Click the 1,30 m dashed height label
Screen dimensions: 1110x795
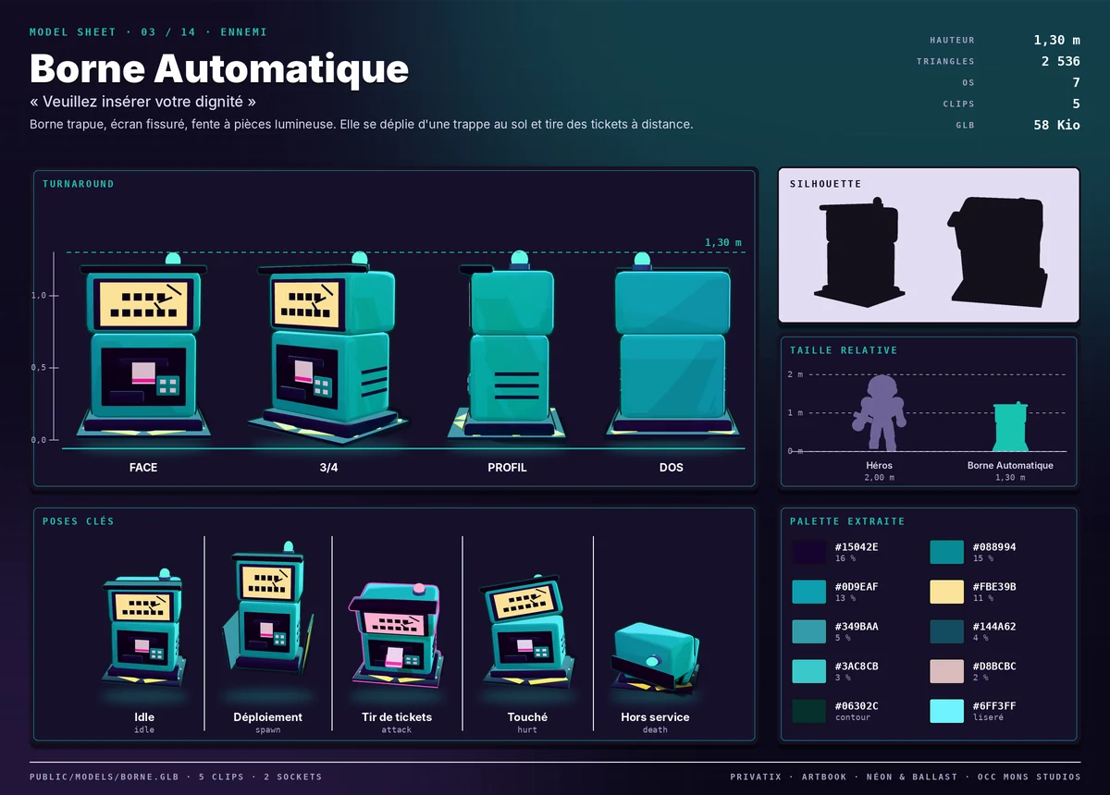[x=723, y=242]
